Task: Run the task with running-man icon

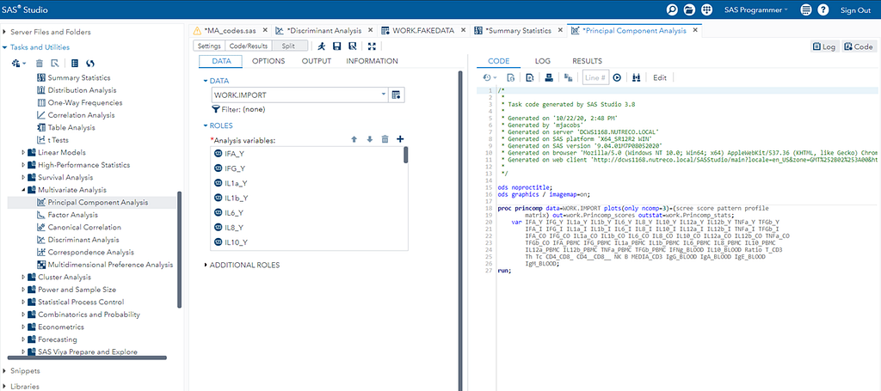Action: coord(321,46)
